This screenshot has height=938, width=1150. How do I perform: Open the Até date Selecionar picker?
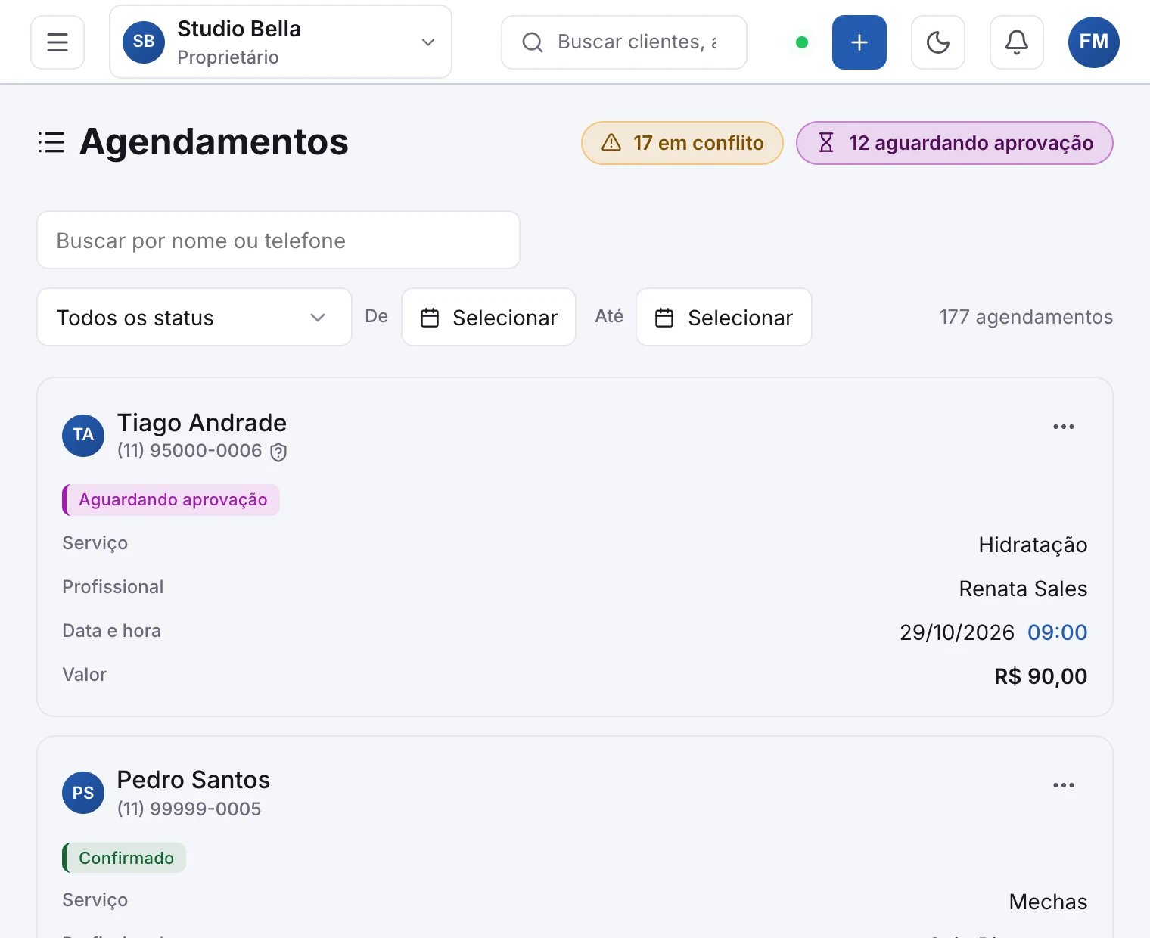pyautogui.click(x=724, y=317)
